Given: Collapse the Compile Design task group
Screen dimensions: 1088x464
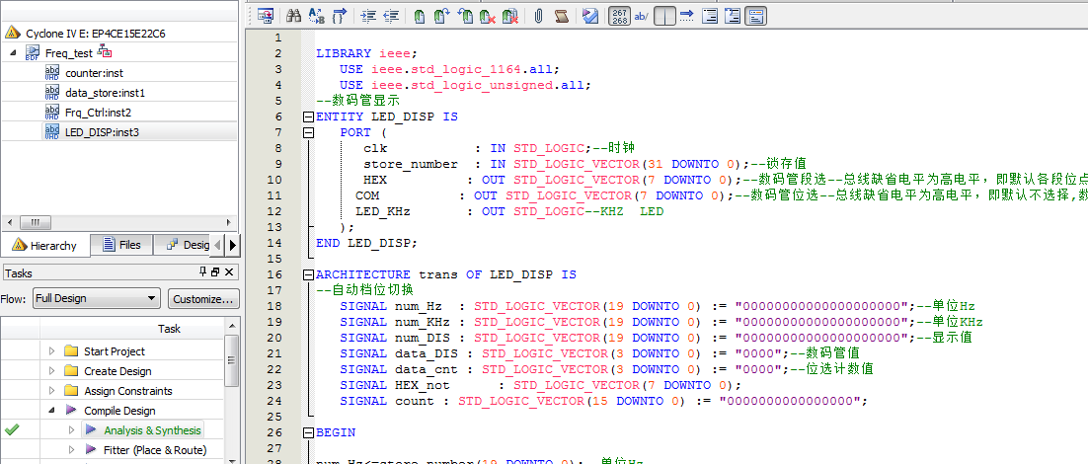Looking at the screenshot, I should 53,411.
